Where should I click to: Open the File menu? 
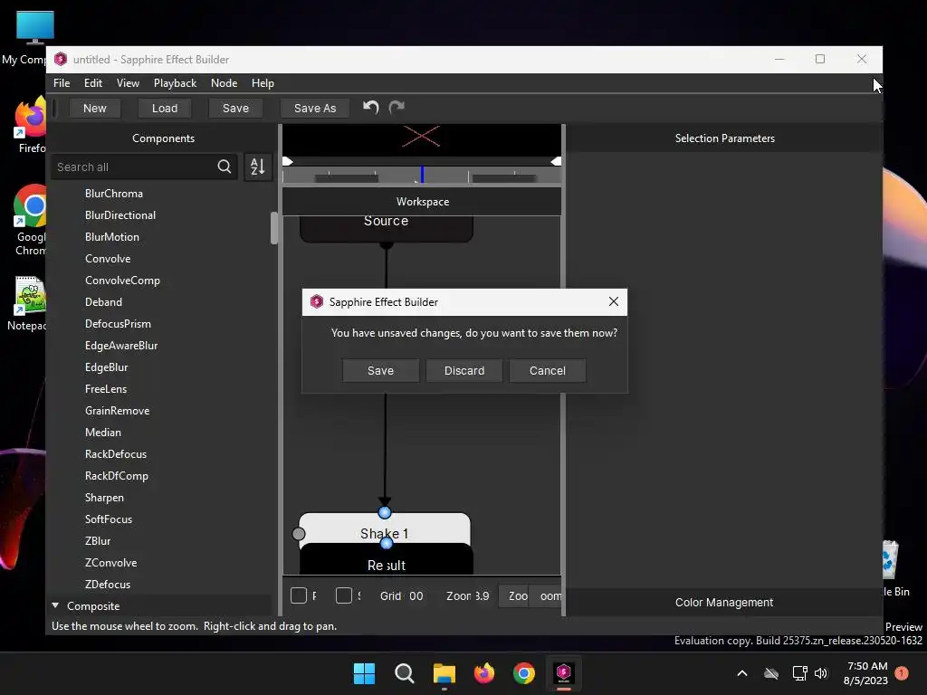point(62,83)
